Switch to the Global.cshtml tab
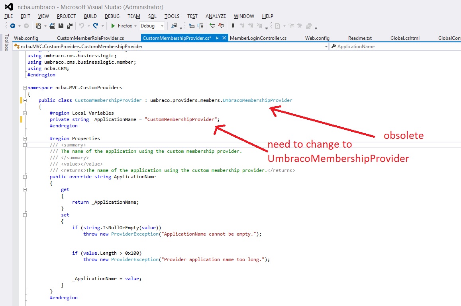The width and height of the screenshot is (461, 306). pos(405,38)
